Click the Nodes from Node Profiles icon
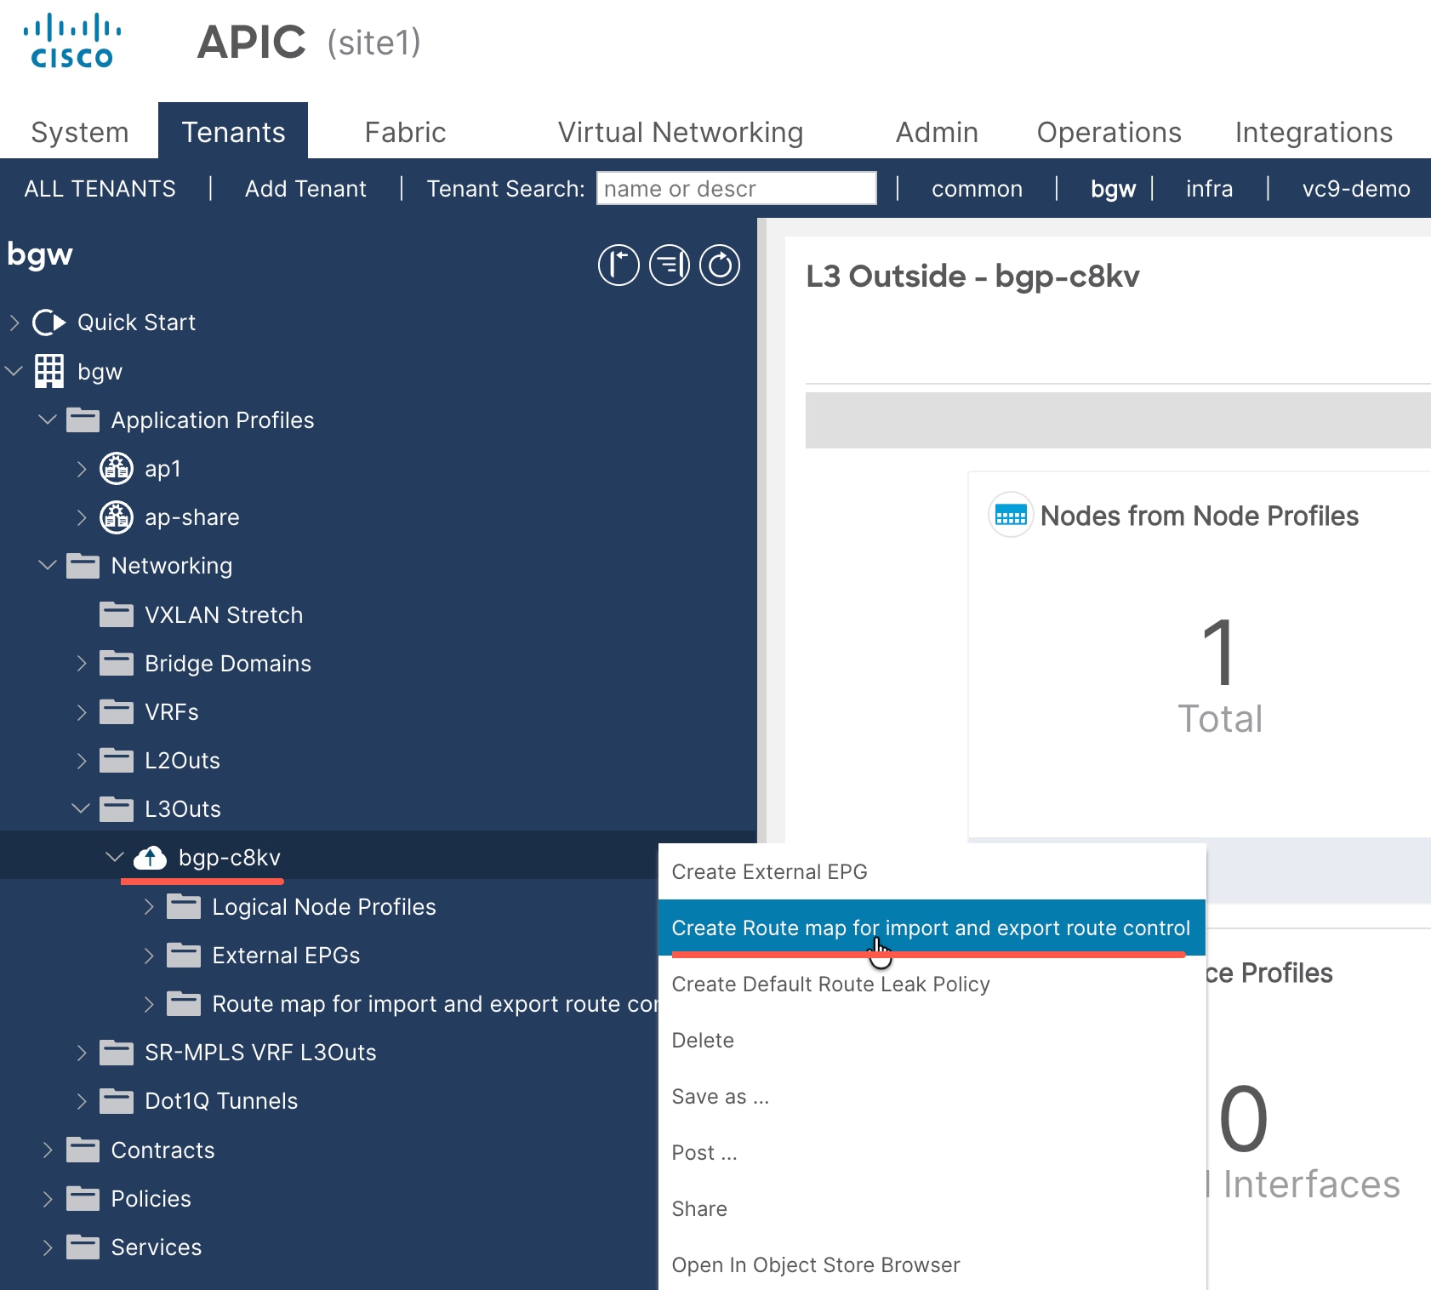Viewport: 1431px width, 1290px height. [1011, 515]
